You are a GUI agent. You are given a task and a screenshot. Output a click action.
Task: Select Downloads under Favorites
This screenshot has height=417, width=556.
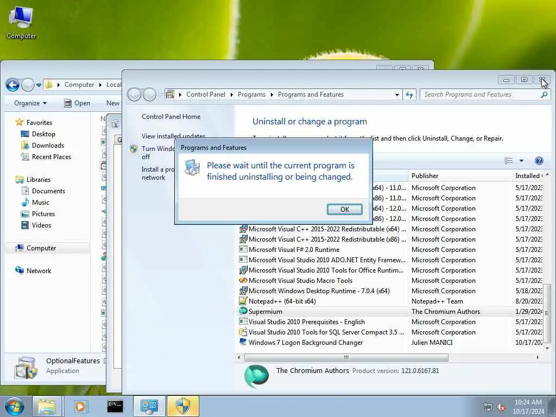pos(42,146)
